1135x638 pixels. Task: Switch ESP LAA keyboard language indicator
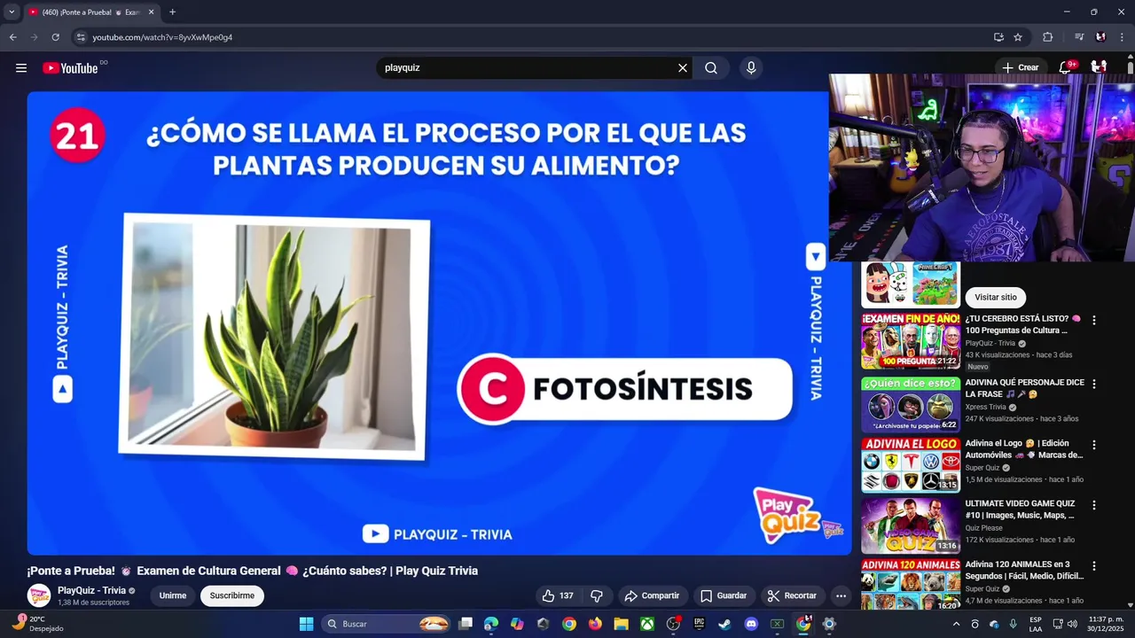[x=1036, y=624]
